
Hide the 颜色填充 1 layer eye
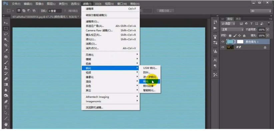223,42
